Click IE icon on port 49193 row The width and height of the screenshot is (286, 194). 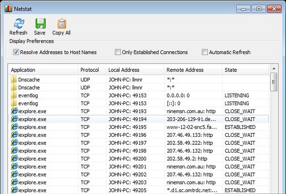pos(14,111)
